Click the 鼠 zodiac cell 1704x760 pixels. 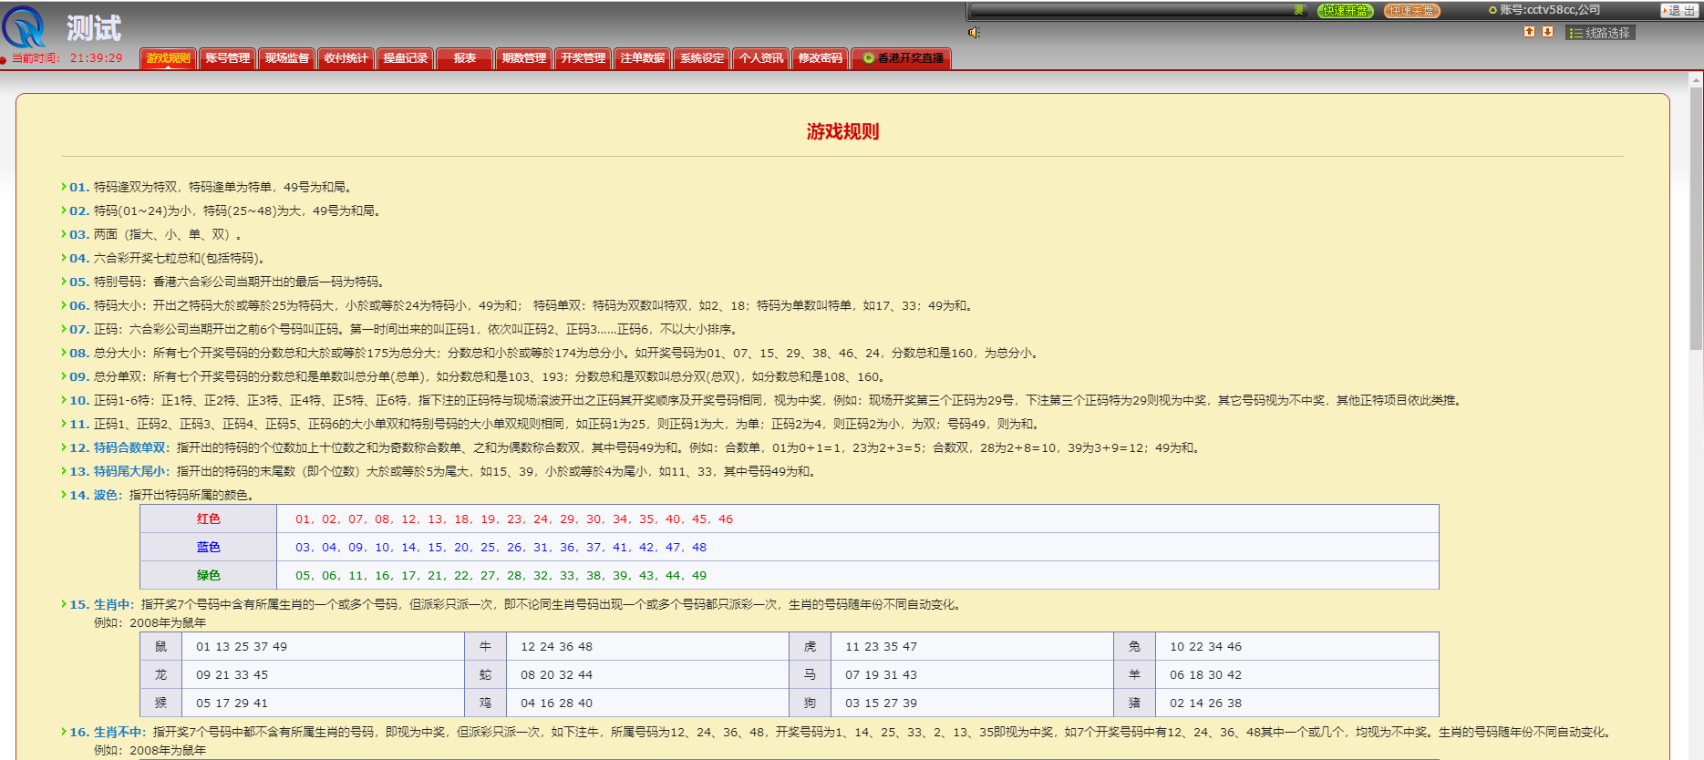(161, 646)
